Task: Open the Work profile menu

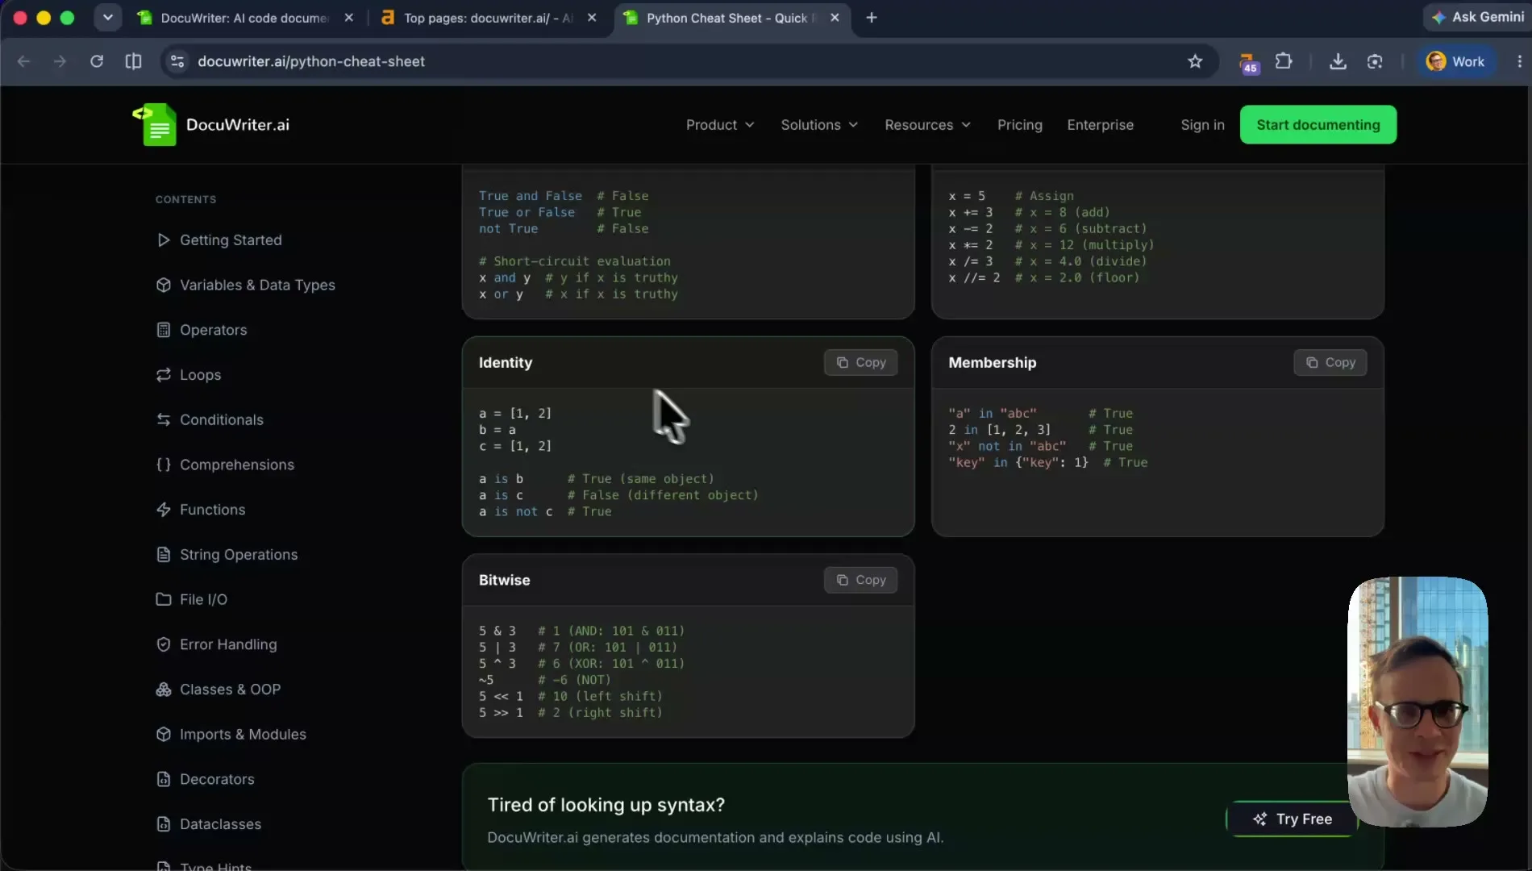Action: point(1455,61)
